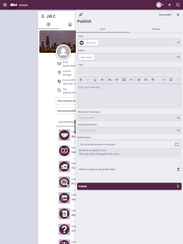The width and height of the screenshot is (183, 244).
Task: Switch to the Private tab
Action: click(x=156, y=29)
